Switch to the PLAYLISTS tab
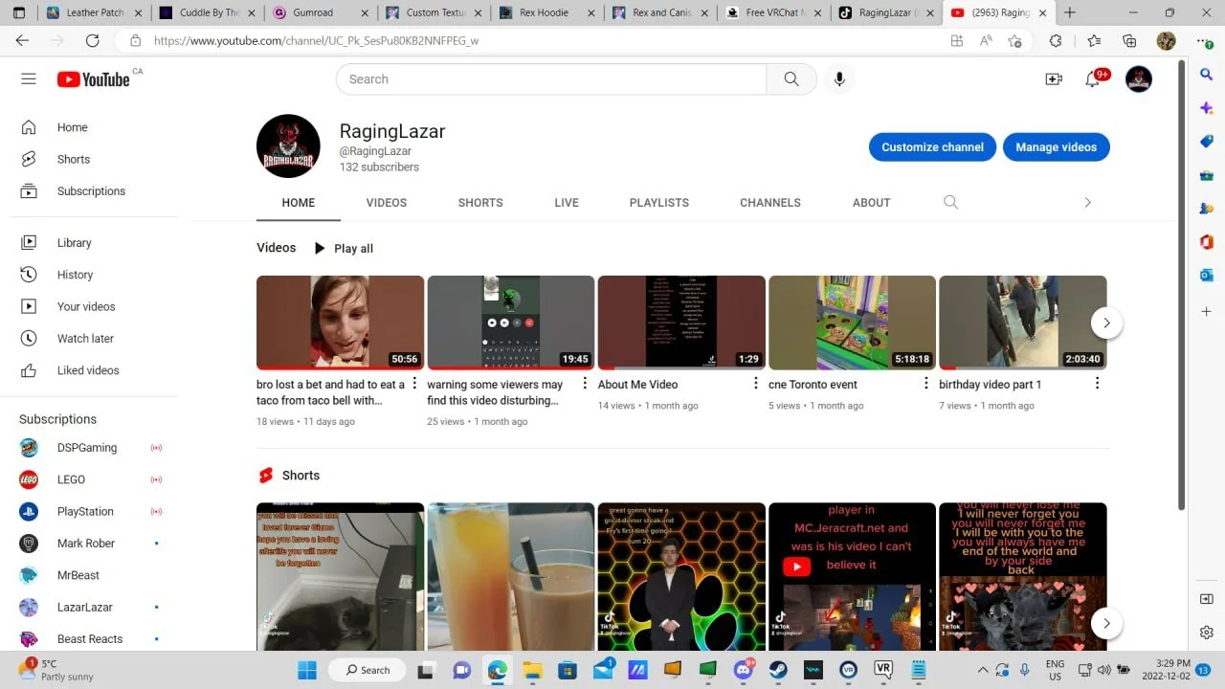1225x689 pixels. click(659, 203)
